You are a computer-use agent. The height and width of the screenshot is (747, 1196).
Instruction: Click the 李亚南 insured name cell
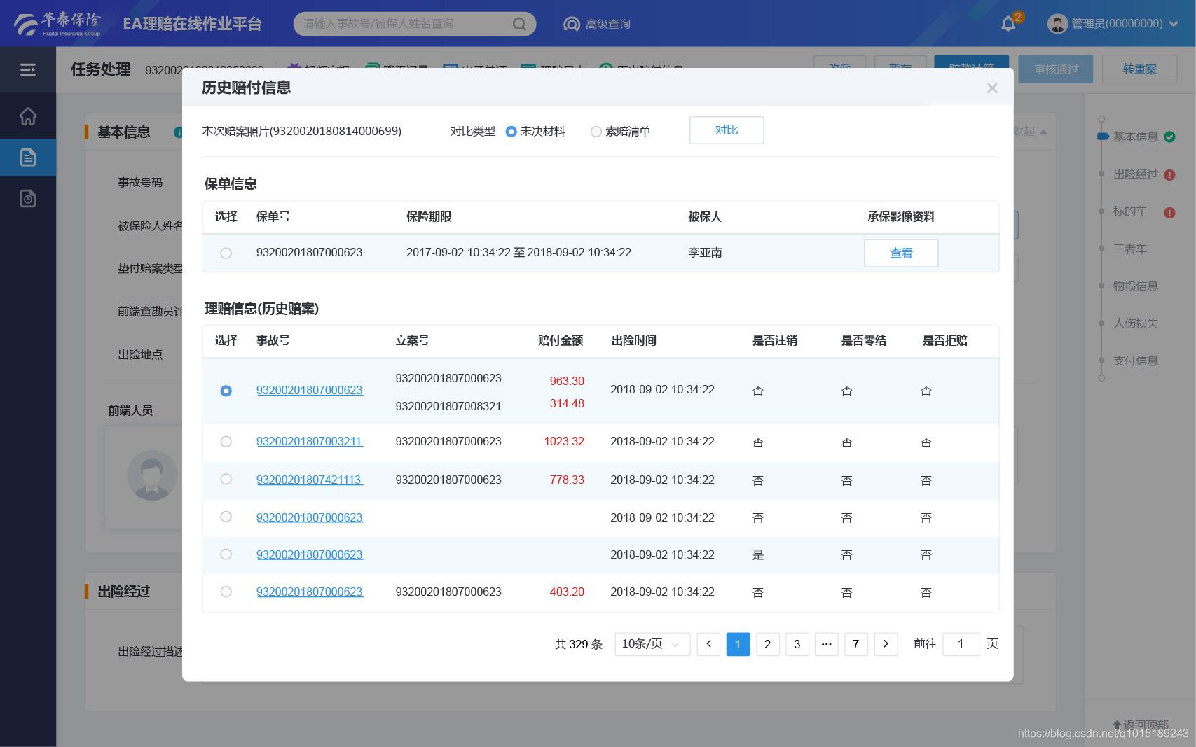click(x=705, y=253)
